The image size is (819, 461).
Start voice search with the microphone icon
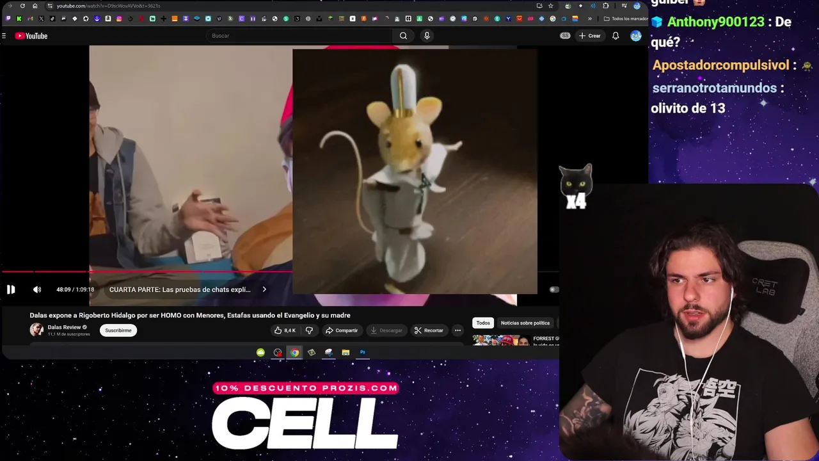pos(427,36)
